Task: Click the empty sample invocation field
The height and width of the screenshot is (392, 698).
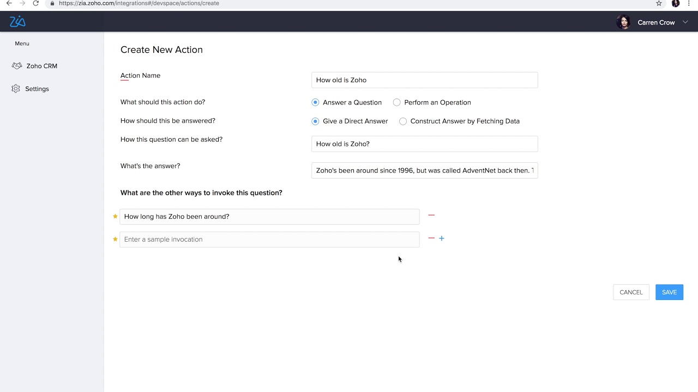Action: click(x=269, y=240)
